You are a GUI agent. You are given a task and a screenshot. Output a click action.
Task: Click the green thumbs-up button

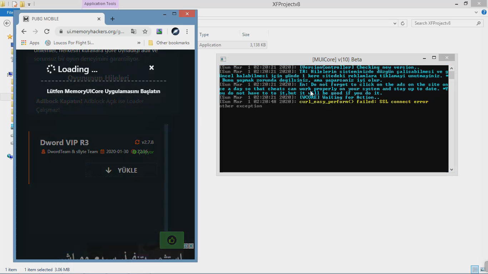tap(172, 240)
